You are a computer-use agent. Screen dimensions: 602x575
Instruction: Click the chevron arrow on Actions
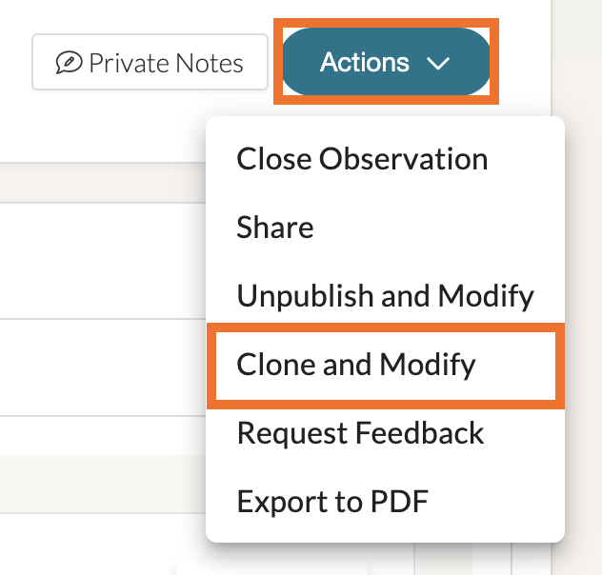click(438, 64)
